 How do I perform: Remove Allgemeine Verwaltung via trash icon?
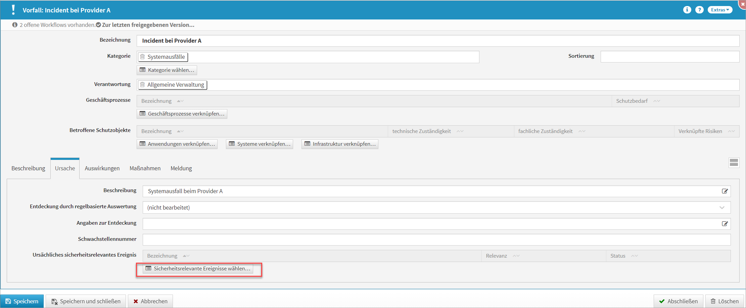point(143,85)
